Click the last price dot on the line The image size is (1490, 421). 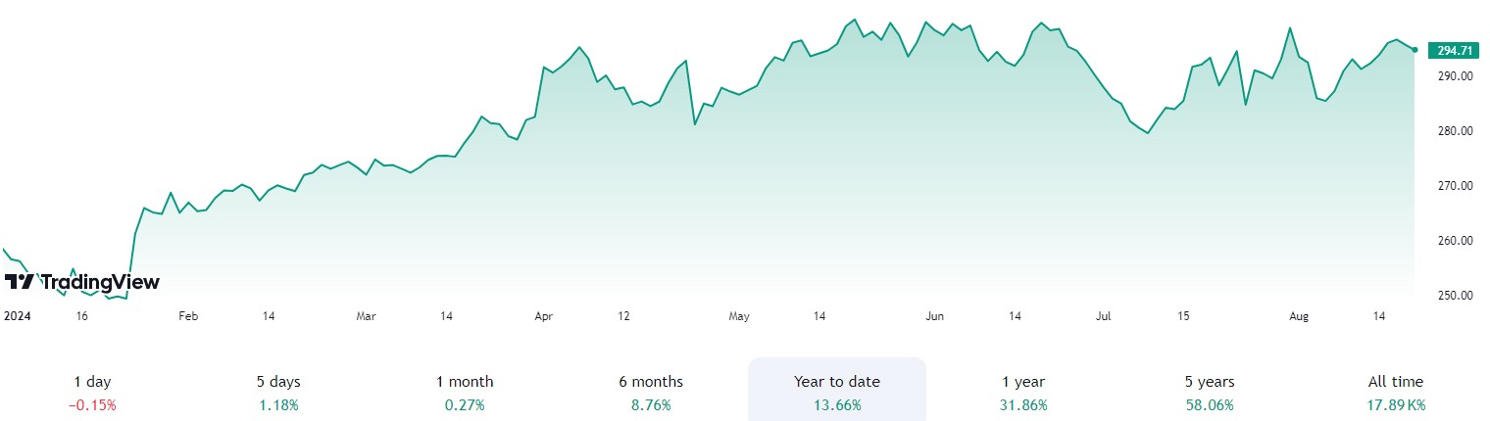(x=1415, y=50)
